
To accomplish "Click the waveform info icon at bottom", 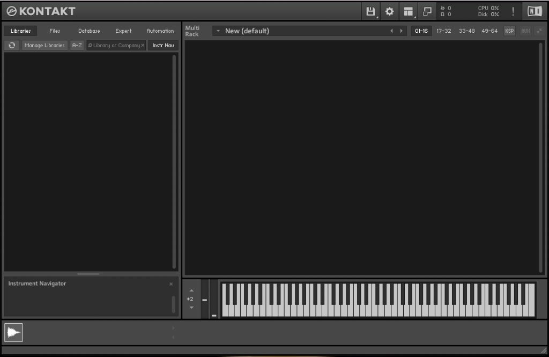I will point(13,332).
